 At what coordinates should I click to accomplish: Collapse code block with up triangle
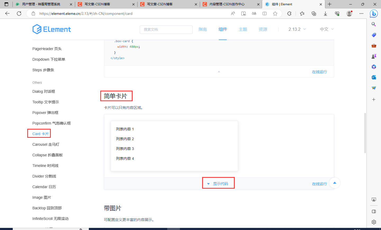coord(219,72)
